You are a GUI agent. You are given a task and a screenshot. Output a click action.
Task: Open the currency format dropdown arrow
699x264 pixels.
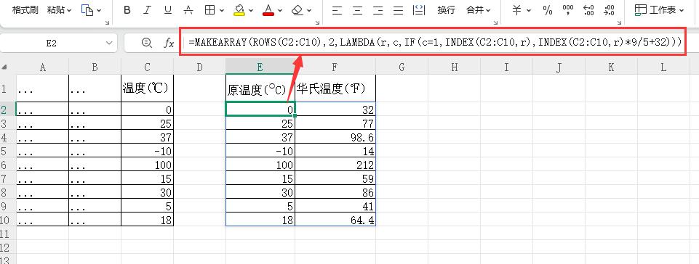coord(529,11)
